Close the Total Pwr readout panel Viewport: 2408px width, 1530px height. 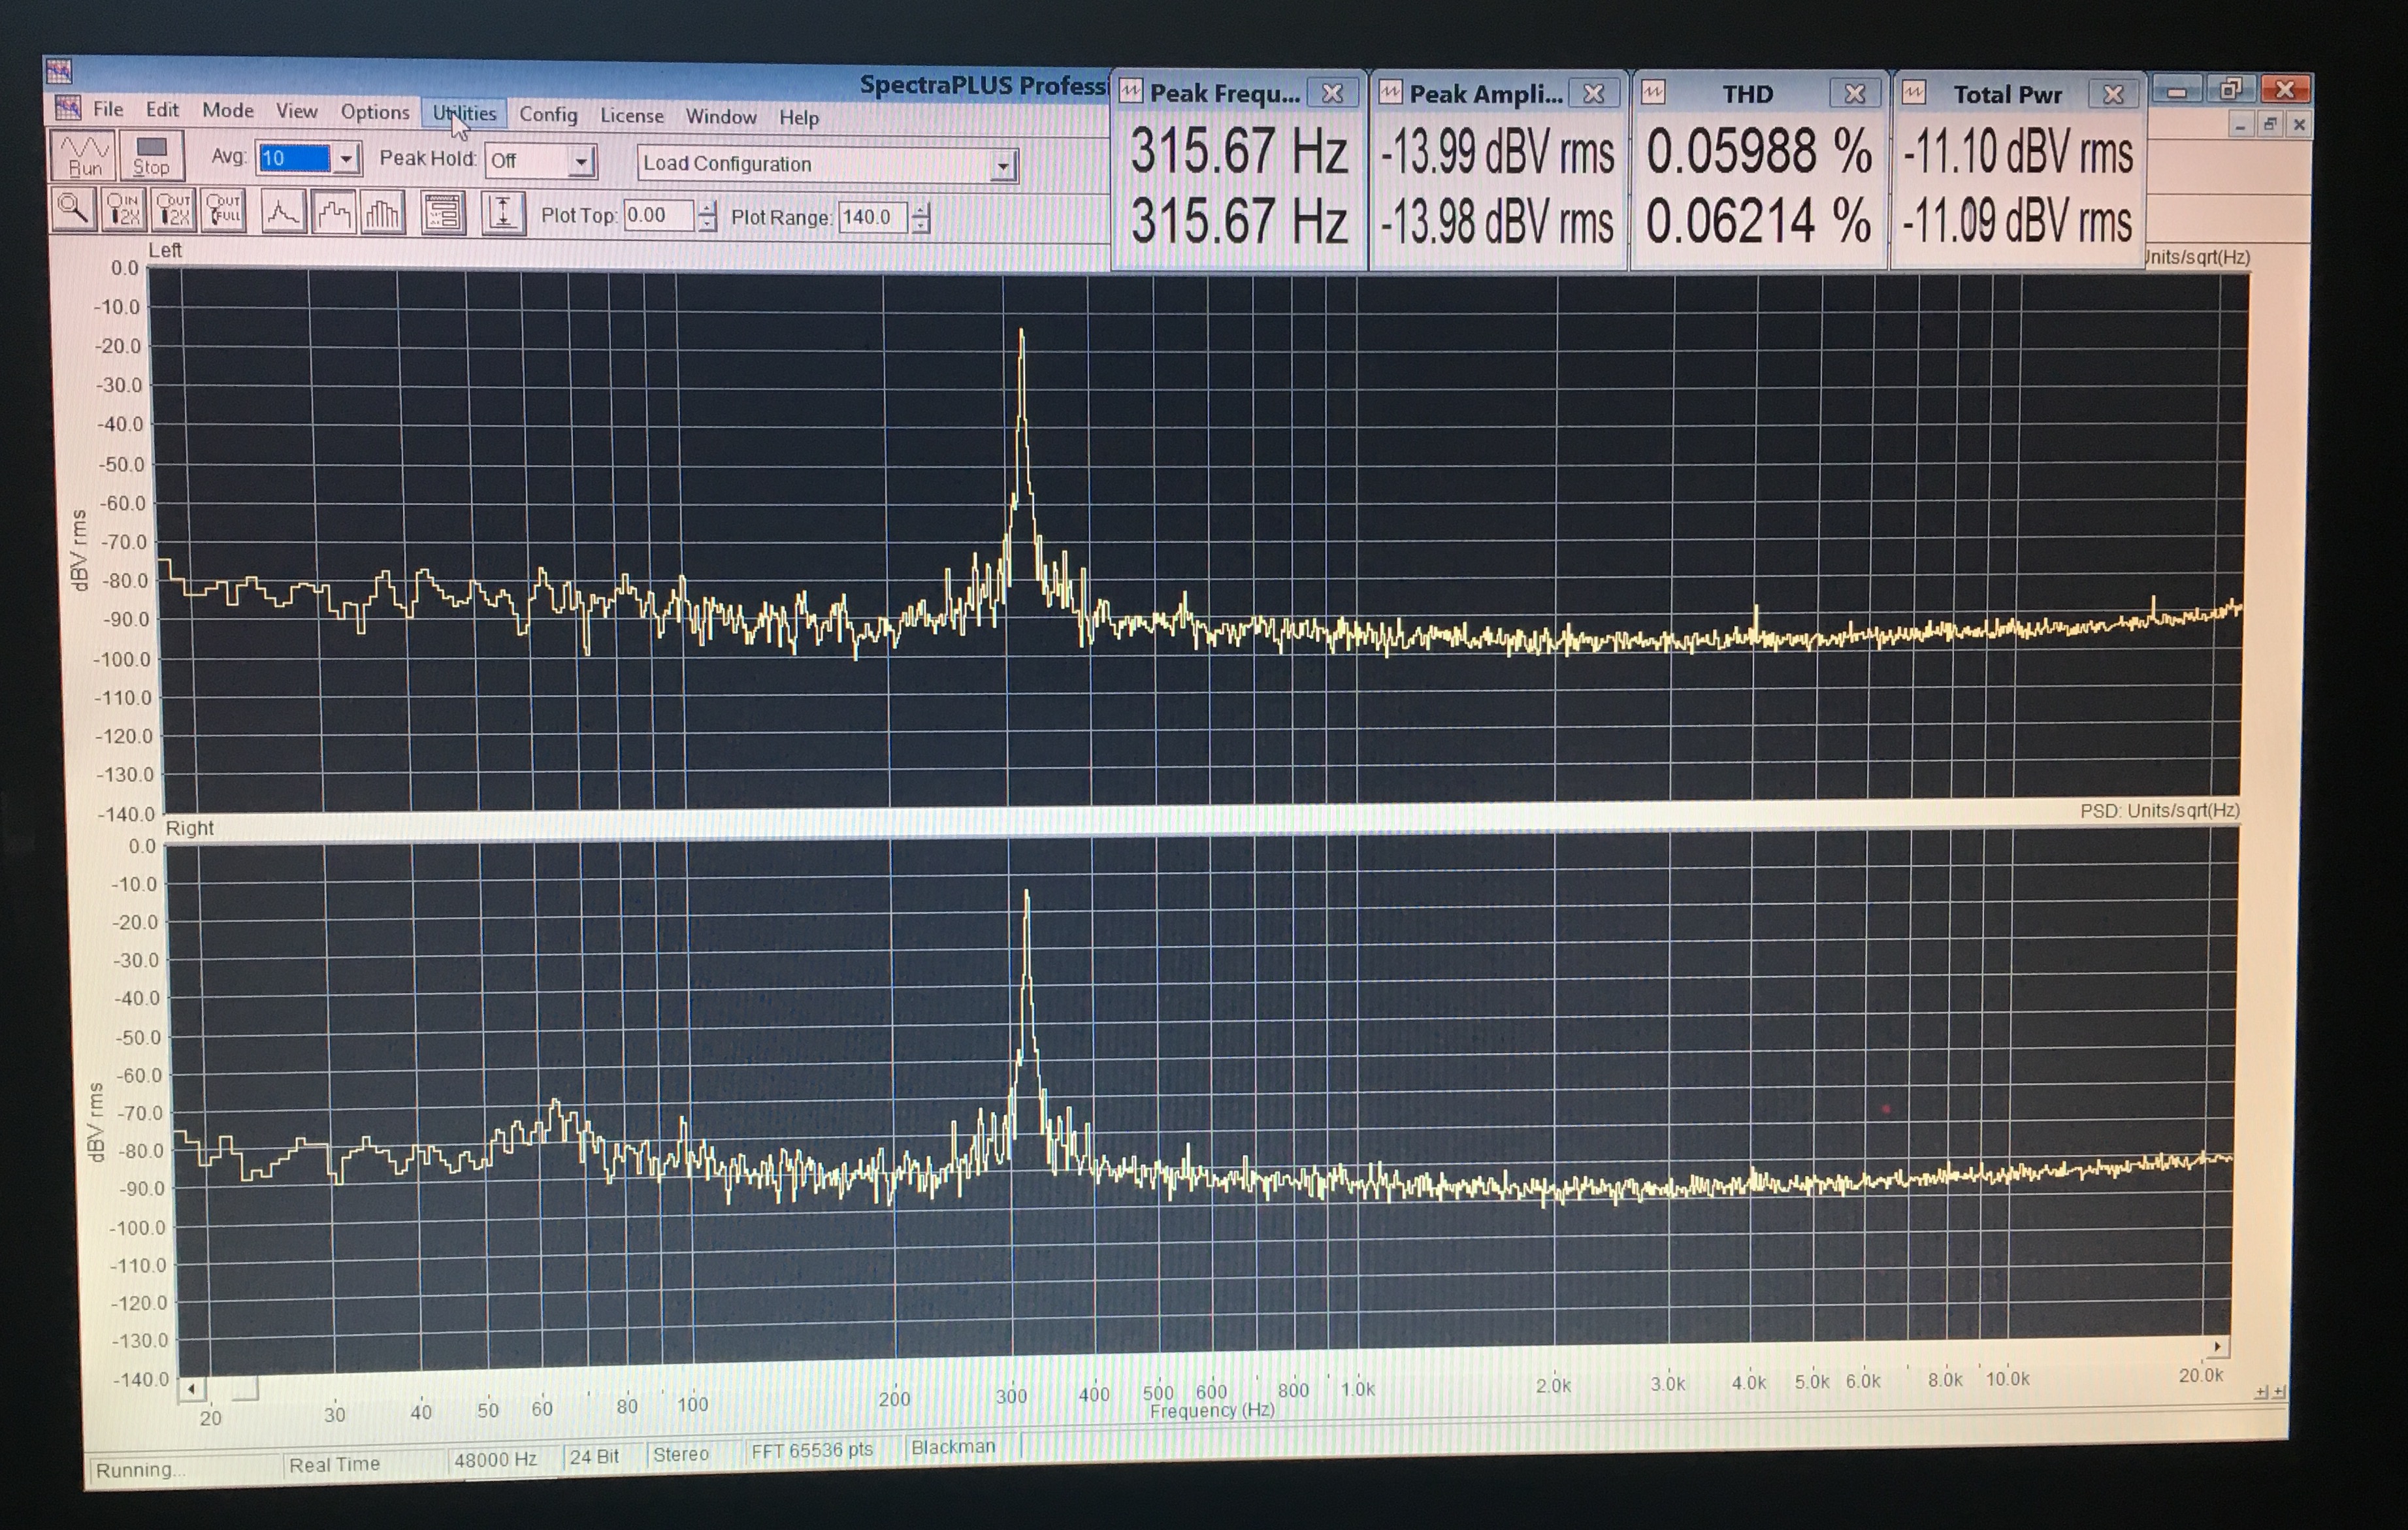pyautogui.click(x=2113, y=94)
